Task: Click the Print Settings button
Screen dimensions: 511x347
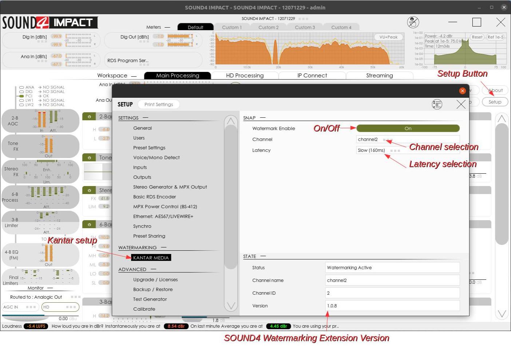Action: [x=159, y=104]
